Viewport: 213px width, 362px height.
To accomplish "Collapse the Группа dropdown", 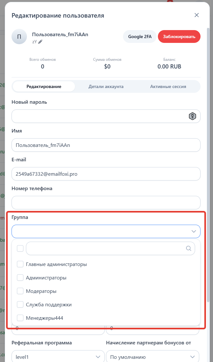I will [193, 231].
